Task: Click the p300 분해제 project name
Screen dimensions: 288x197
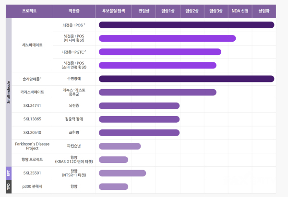Action: (x=32, y=186)
